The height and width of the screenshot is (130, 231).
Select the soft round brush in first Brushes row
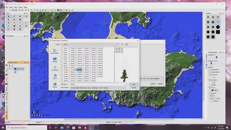[x=208, y=17]
